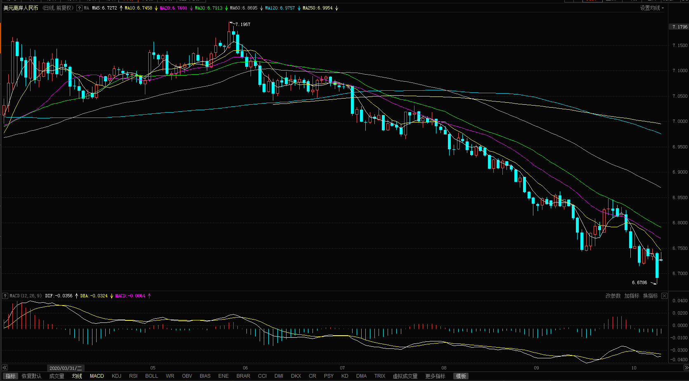Click the 7.1967 high price marker
Viewport: 689px width, 381px height.
click(242, 25)
